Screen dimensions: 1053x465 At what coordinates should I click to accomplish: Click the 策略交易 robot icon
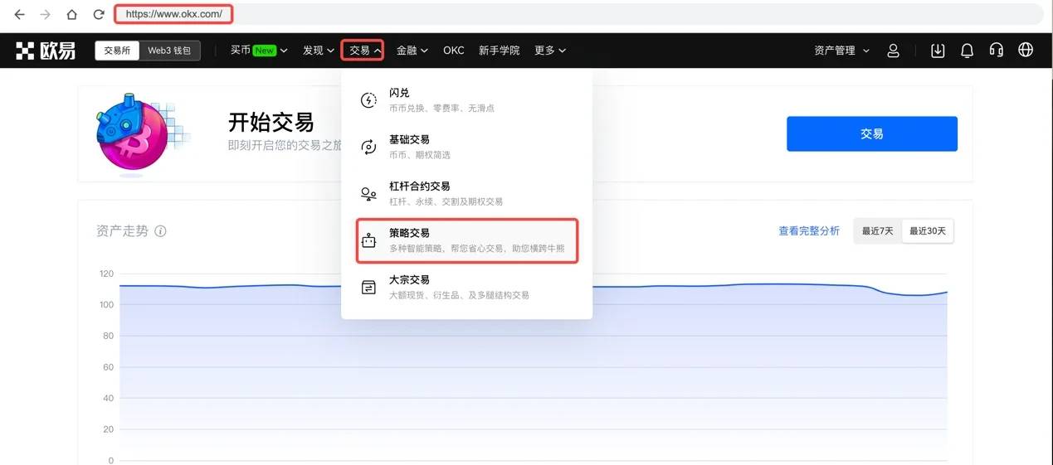point(368,241)
